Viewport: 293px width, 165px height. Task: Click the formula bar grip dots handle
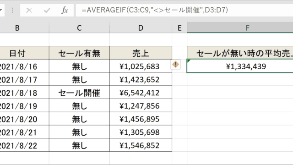pyautogui.click(x=12, y=10)
